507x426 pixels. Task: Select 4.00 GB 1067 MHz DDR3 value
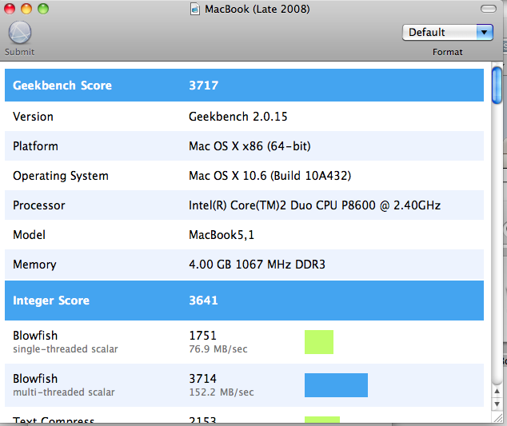(x=257, y=265)
